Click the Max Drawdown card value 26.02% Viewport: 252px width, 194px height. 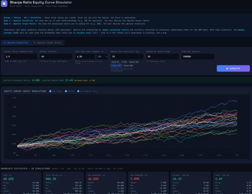[93, 179]
